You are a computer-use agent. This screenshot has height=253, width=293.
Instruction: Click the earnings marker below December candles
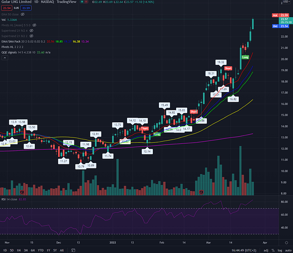[22, 192]
